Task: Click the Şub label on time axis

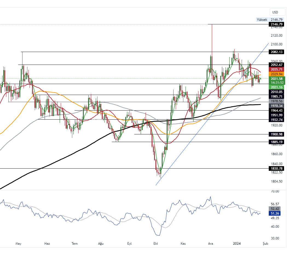Action: pyautogui.click(x=265, y=244)
